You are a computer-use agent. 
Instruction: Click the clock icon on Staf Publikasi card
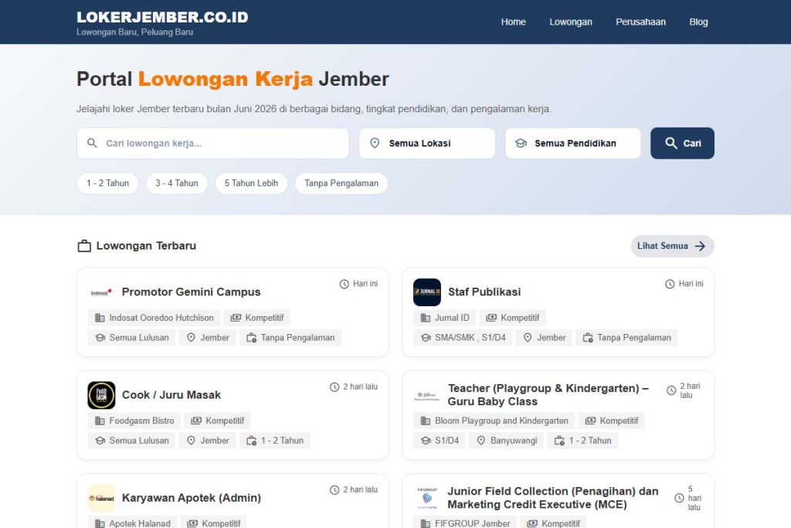tap(670, 284)
